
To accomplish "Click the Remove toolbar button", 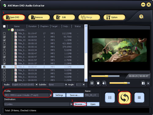I will coord(39,17).
